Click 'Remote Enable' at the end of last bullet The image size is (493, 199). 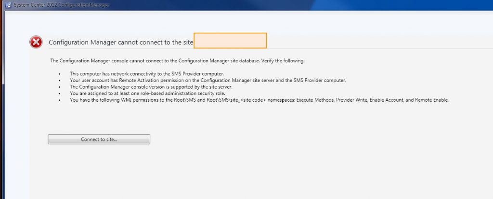(x=432, y=100)
